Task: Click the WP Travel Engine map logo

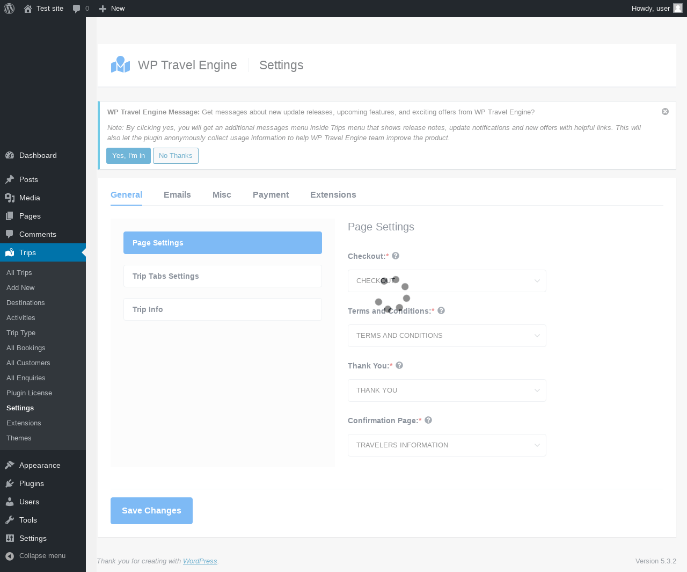Action: 121,64
